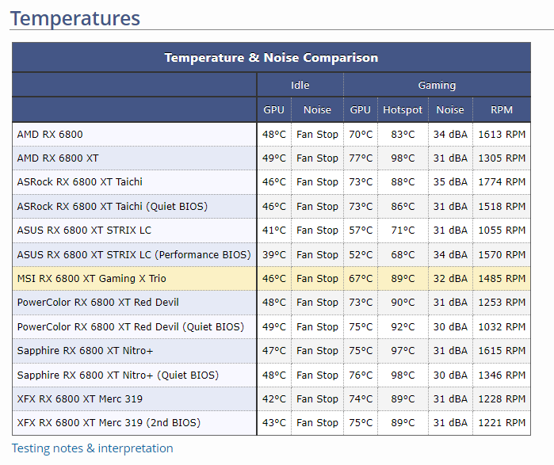Select the highlighted MSI RX 6800 XT Gaming X Trio row
Image resolution: width=554 pixels, height=465 pixels.
click(91, 278)
